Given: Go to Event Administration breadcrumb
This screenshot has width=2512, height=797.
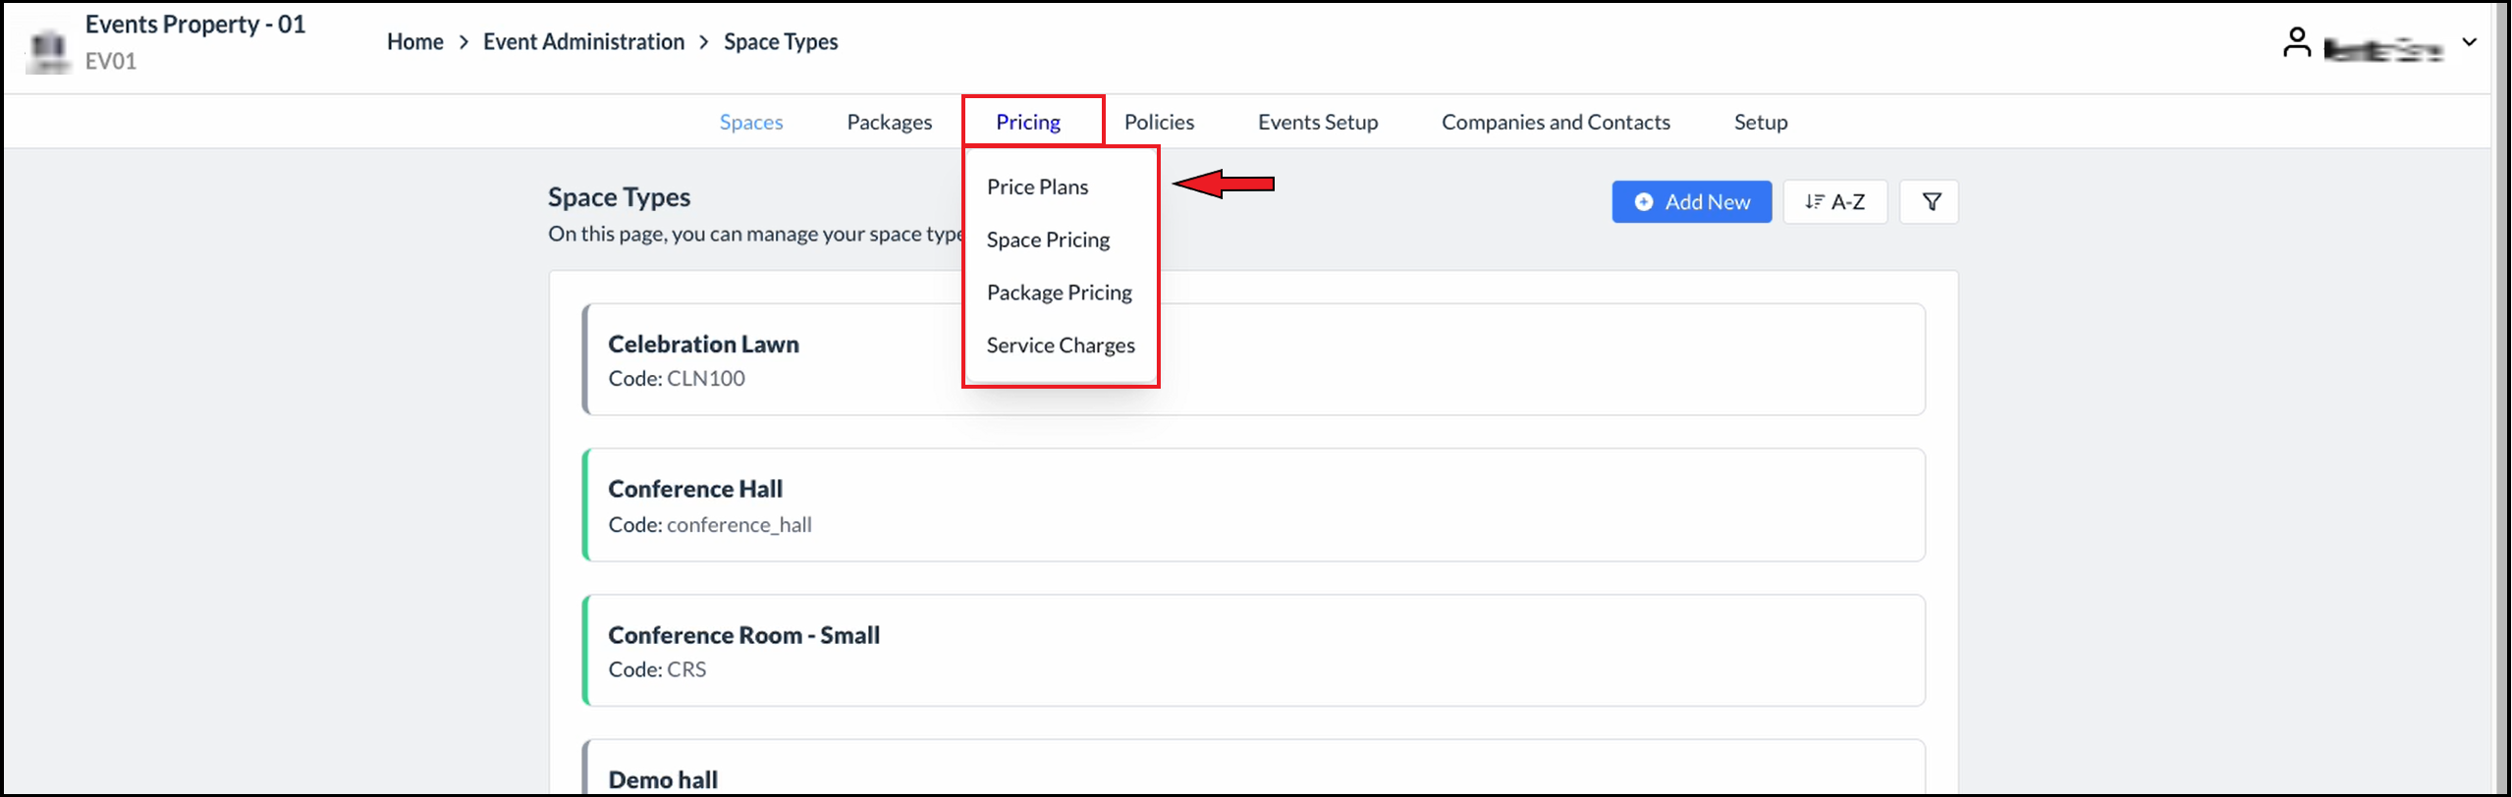Looking at the screenshot, I should tap(583, 41).
